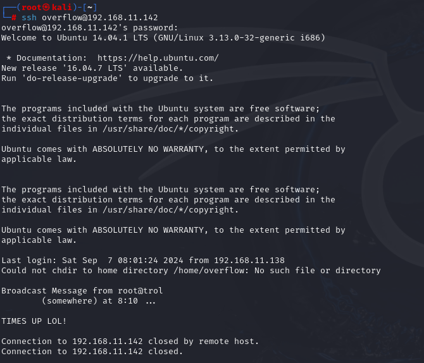
Task: Click the 192.168.11.138 IP address
Action: coord(249,260)
